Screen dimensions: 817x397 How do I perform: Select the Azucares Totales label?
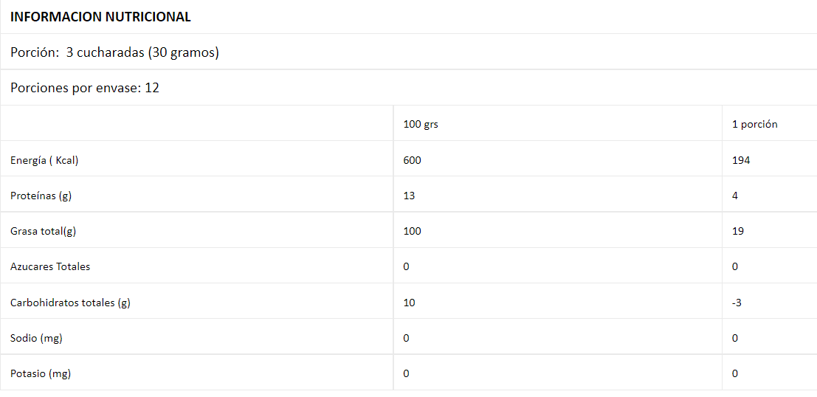[x=50, y=266]
